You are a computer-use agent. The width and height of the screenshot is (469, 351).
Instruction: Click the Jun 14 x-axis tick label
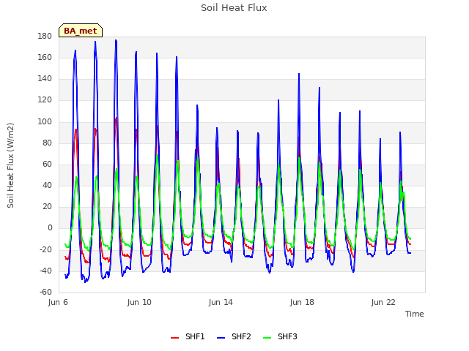pos(221,302)
